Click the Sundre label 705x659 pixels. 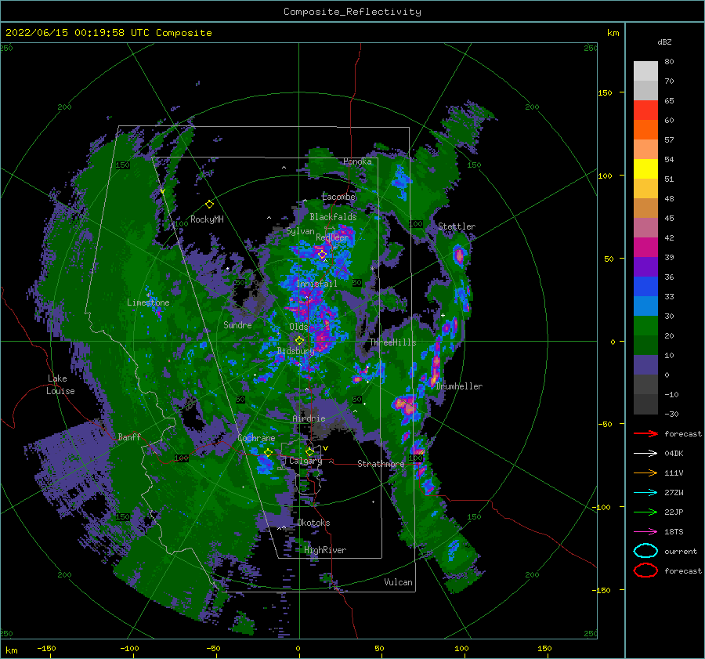click(x=237, y=324)
